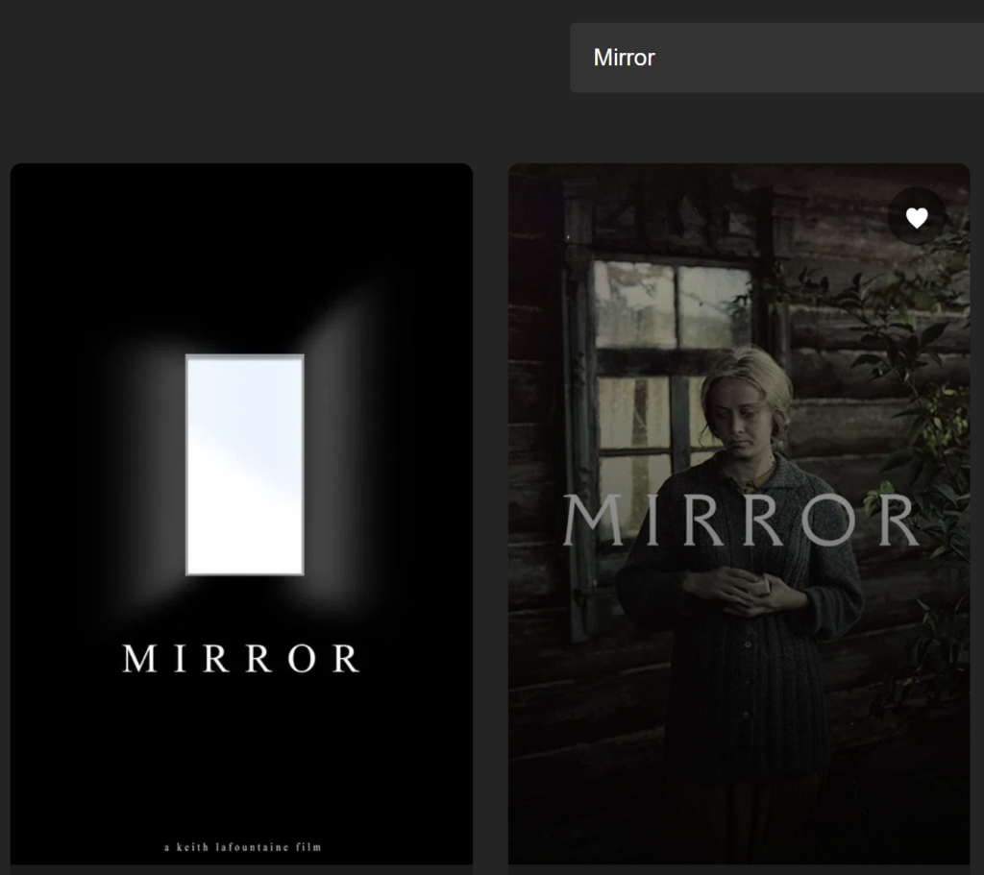Click the word "Mirror" inside the search box

[x=624, y=58]
